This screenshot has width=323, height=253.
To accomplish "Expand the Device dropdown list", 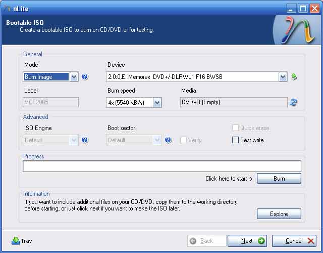I will point(283,77).
